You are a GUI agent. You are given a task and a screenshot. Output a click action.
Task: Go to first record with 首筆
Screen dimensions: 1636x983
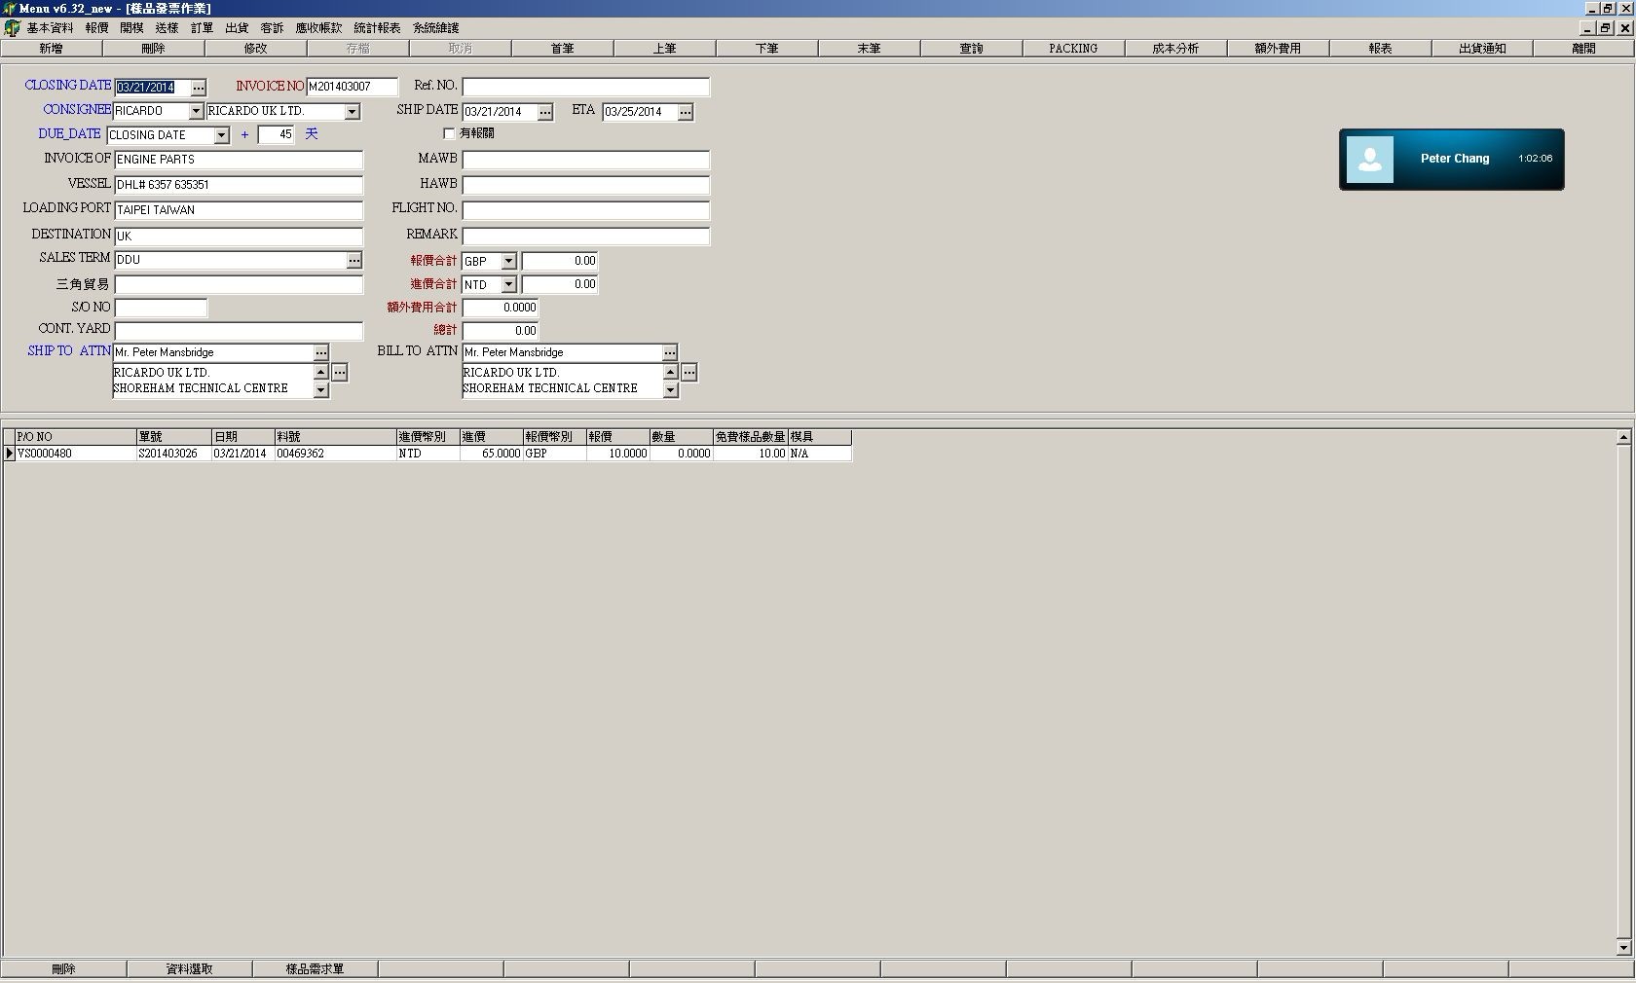[x=562, y=49]
